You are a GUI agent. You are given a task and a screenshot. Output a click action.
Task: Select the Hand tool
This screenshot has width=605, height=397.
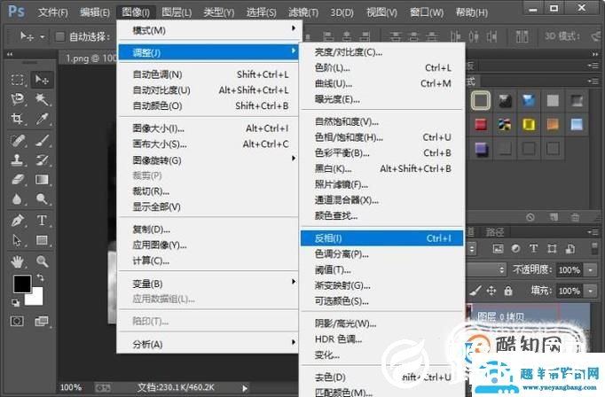point(18,261)
